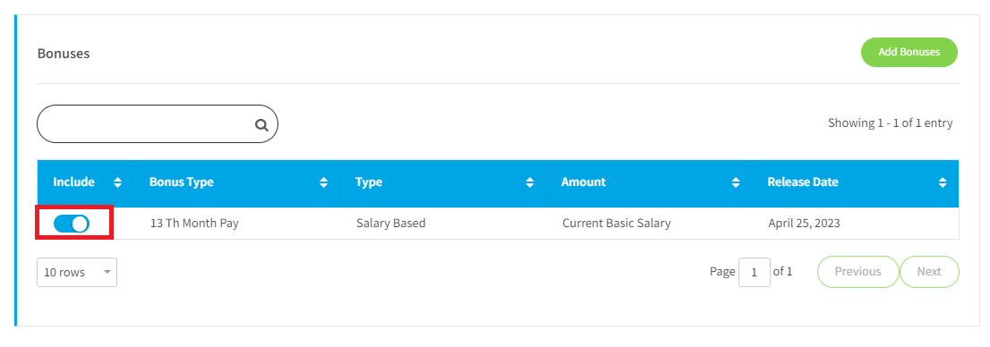Sort by Bonus Type arrows icon

[x=324, y=182]
